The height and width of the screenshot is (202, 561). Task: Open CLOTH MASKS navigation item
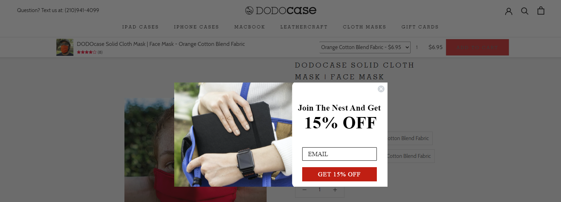(x=364, y=27)
